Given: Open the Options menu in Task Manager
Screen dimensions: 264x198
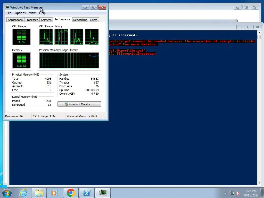Looking at the screenshot, I should pos(20,13).
